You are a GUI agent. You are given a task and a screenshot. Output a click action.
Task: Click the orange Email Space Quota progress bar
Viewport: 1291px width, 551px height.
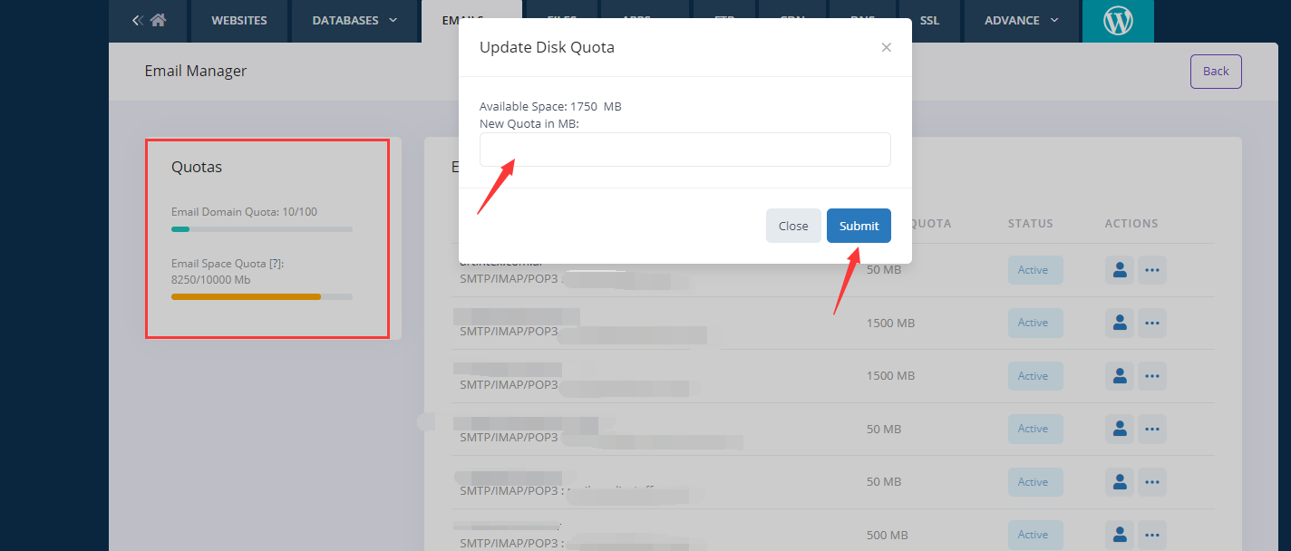[246, 296]
